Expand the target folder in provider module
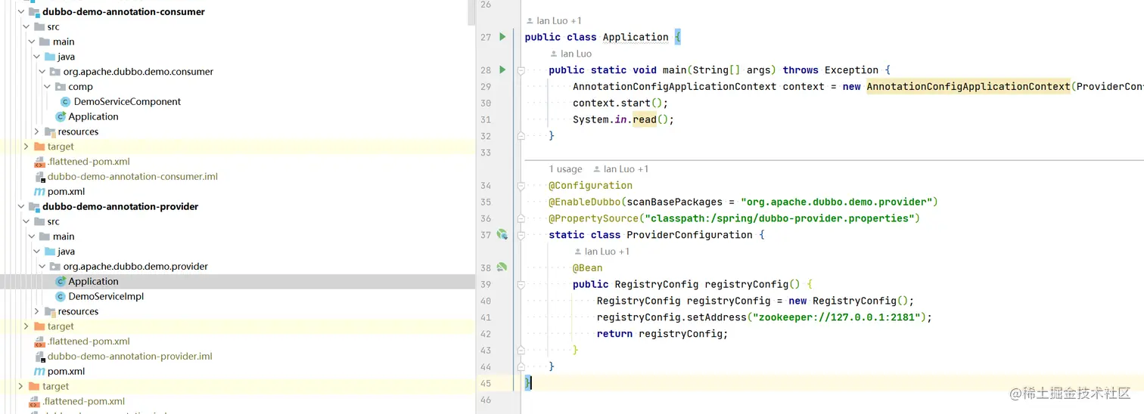 point(26,326)
